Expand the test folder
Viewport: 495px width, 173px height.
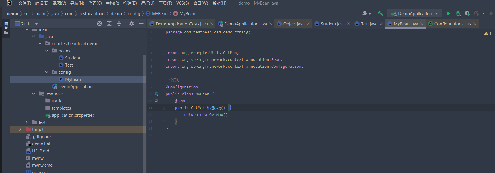click(x=27, y=122)
